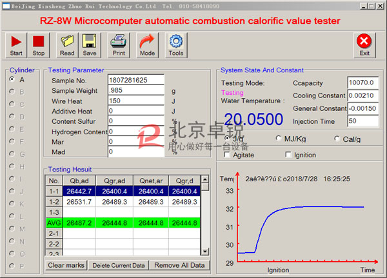Click the Clear marks button
387x278 pixels.
[x=66, y=265]
